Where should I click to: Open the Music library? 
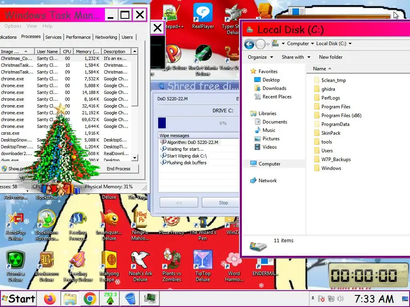point(269,130)
